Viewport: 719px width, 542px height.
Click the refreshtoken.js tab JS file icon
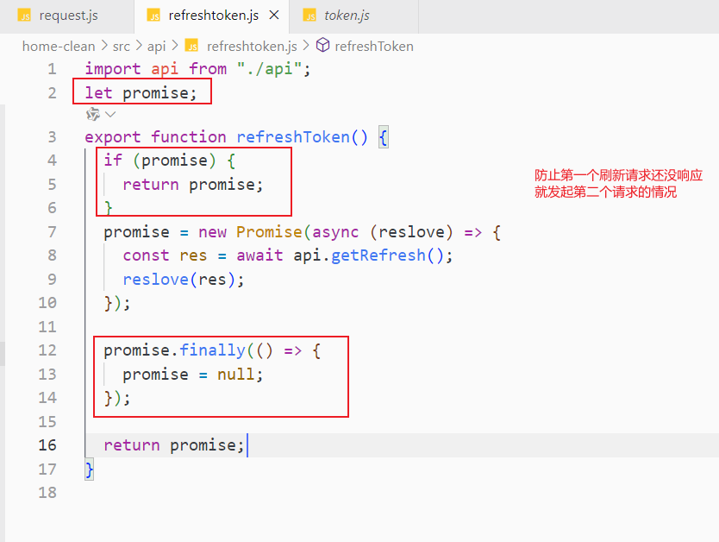click(153, 16)
